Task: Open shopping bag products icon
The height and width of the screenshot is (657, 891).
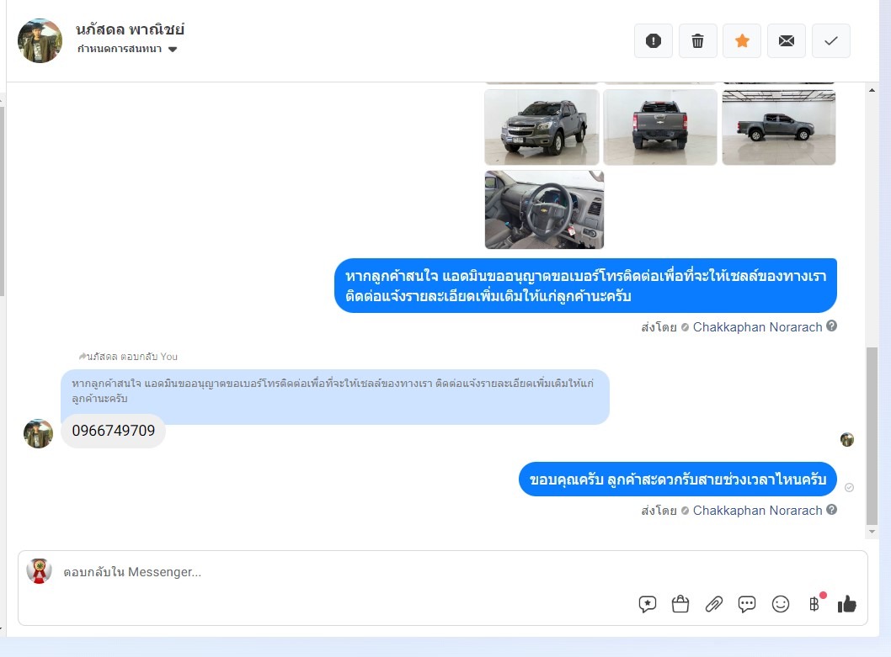Action: point(680,604)
